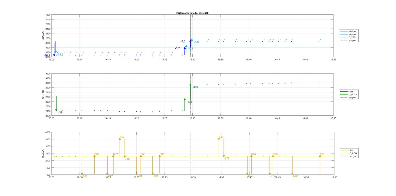This screenshot has width=396, height=196.
Task: Click the '16:05' tick on VBD x-axis
Action: 51,60
